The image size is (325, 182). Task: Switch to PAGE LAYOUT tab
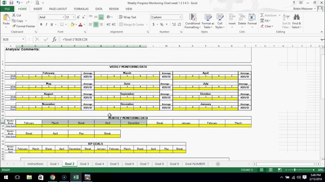(x=58, y=9)
